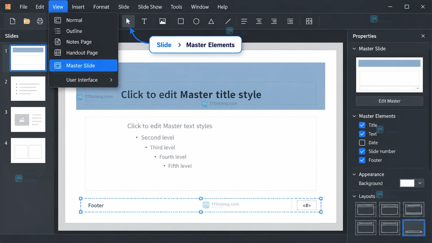Center align text in toolbar

(x=259, y=21)
